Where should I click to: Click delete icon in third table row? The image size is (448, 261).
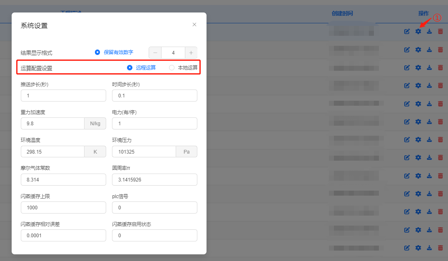click(x=441, y=68)
